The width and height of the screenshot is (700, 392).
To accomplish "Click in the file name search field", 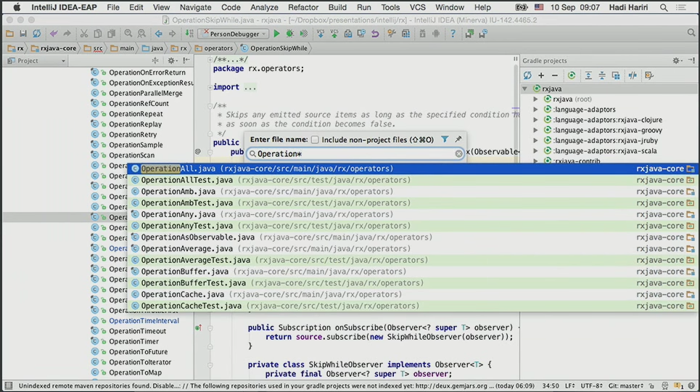I will coord(355,154).
